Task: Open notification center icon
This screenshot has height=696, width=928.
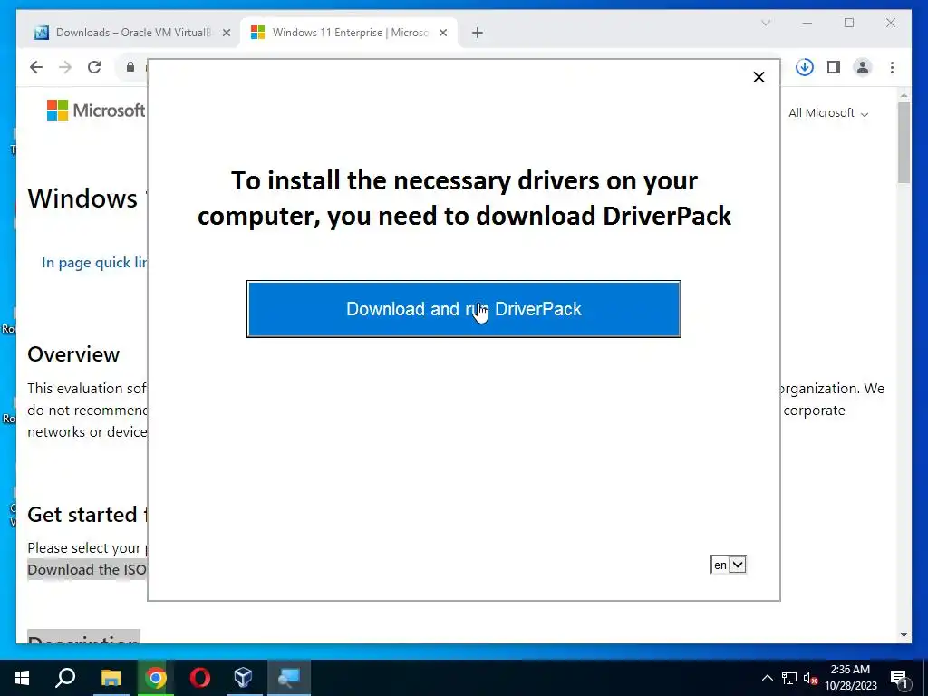Action: pyautogui.click(x=900, y=678)
